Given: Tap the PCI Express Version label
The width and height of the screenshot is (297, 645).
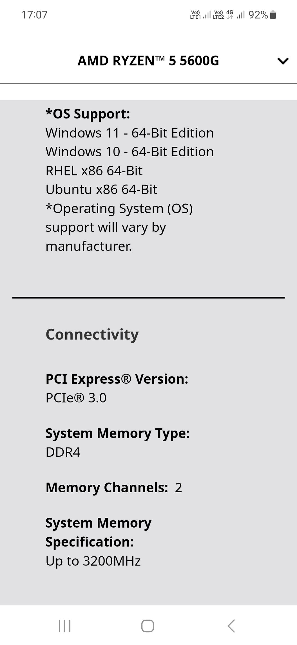Looking at the screenshot, I should 117,379.
